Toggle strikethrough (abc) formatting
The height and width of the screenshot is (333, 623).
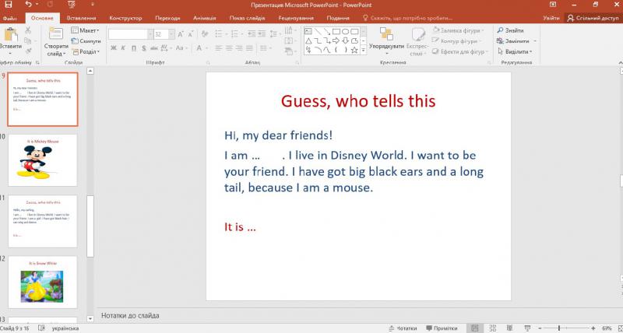pos(153,48)
